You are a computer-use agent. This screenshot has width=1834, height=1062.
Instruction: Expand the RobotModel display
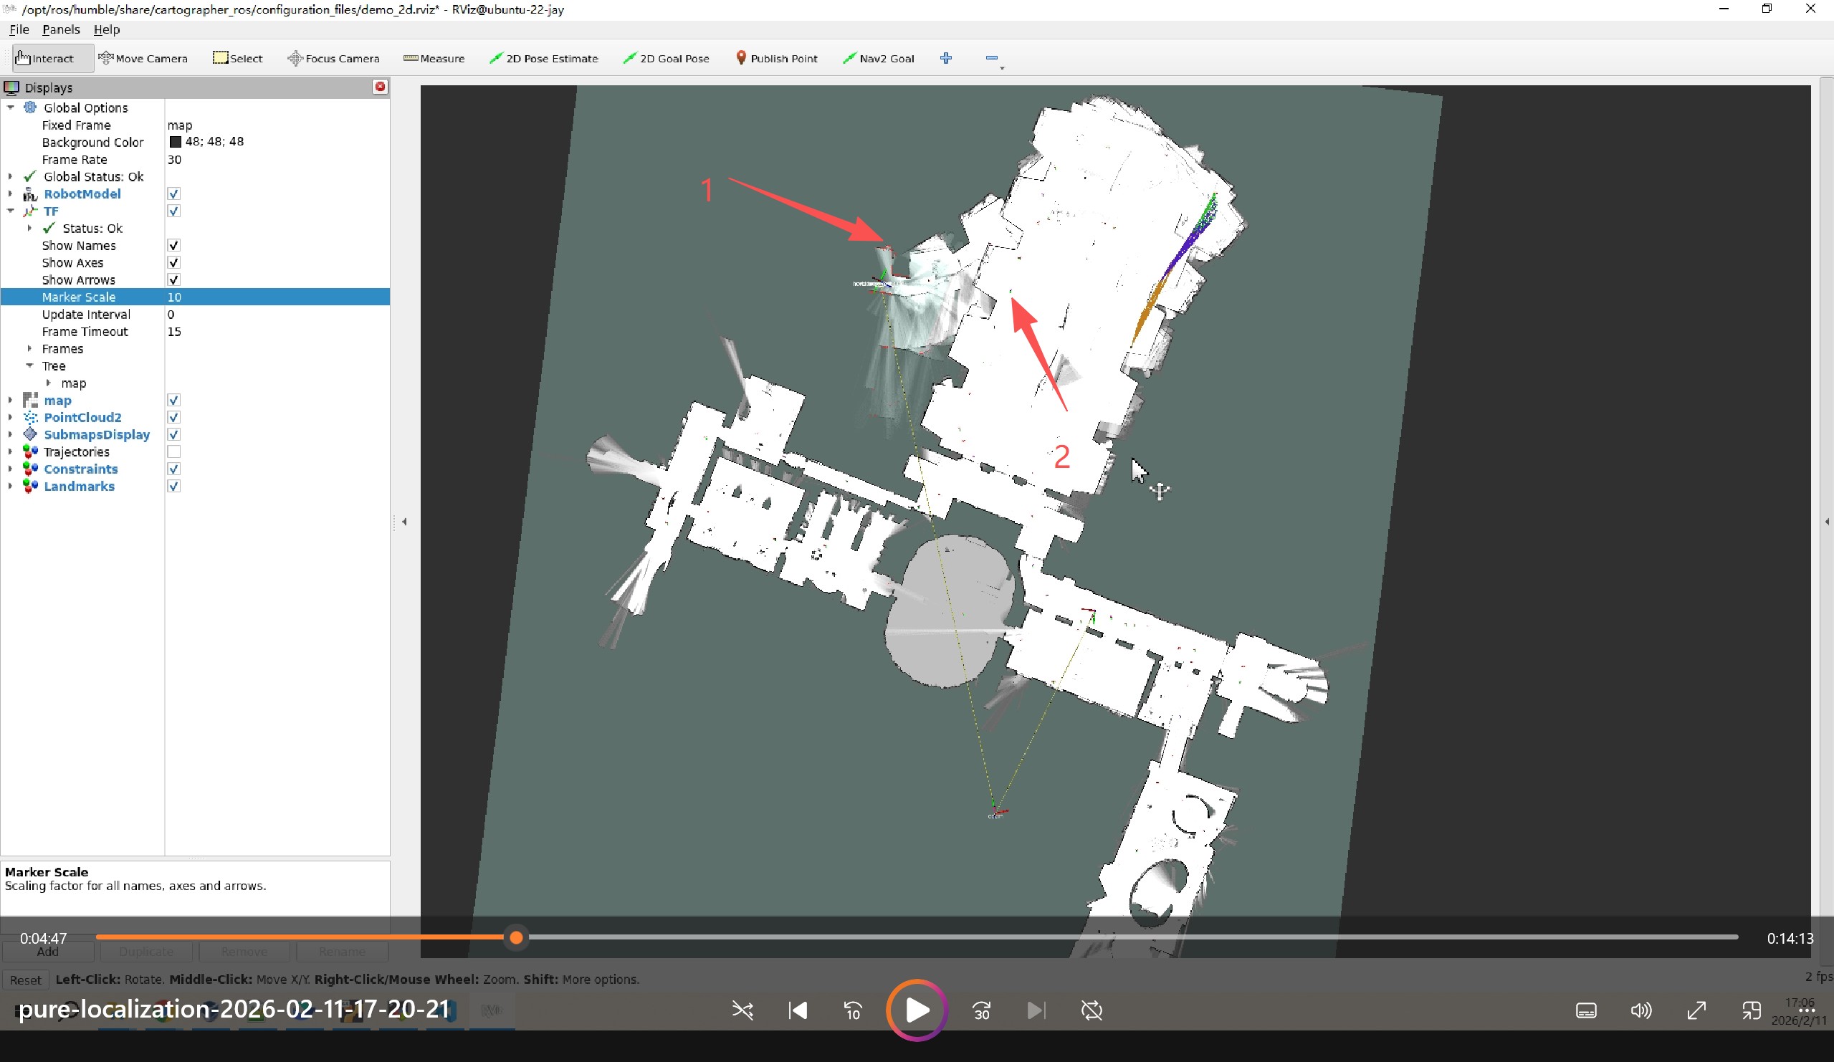(x=10, y=193)
